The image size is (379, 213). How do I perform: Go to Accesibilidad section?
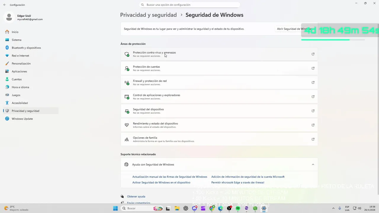pyautogui.click(x=31, y=103)
